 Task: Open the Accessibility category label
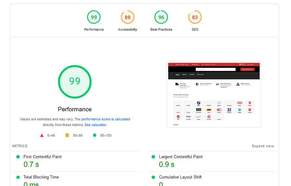pyautogui.click(x=127, y=29)
